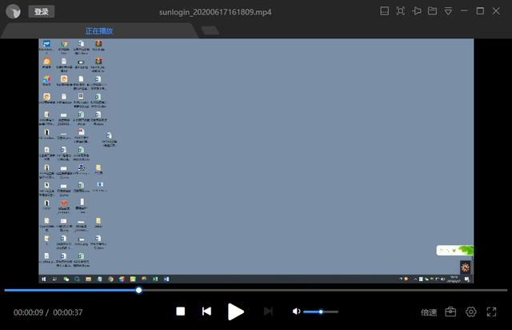Switch to mini player mode
Image resolution: width=512 pixels, height=330 pixels.
click(385, 11)
